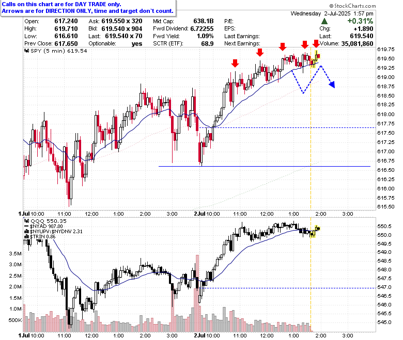The height and width of the screenshot is (340, 403).
Task: Click the 619.00 price axis label
Action: (386, 77)
